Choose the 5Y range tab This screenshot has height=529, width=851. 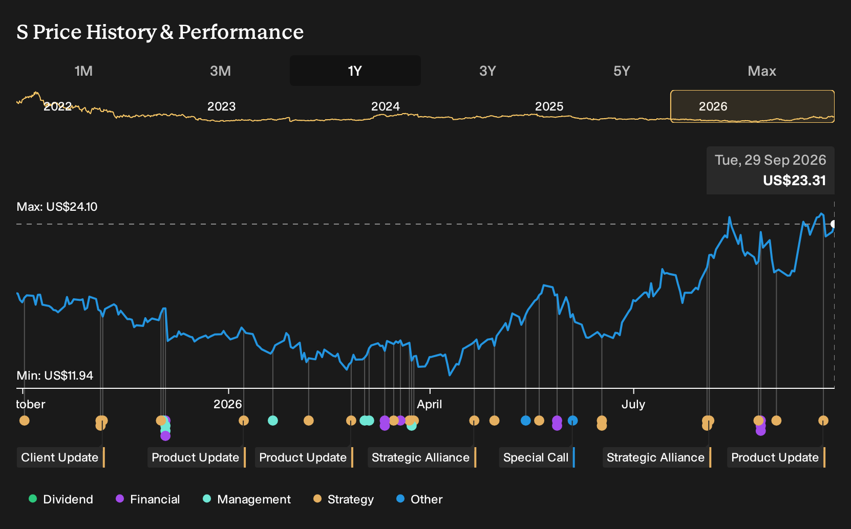(x=622, y=71)
